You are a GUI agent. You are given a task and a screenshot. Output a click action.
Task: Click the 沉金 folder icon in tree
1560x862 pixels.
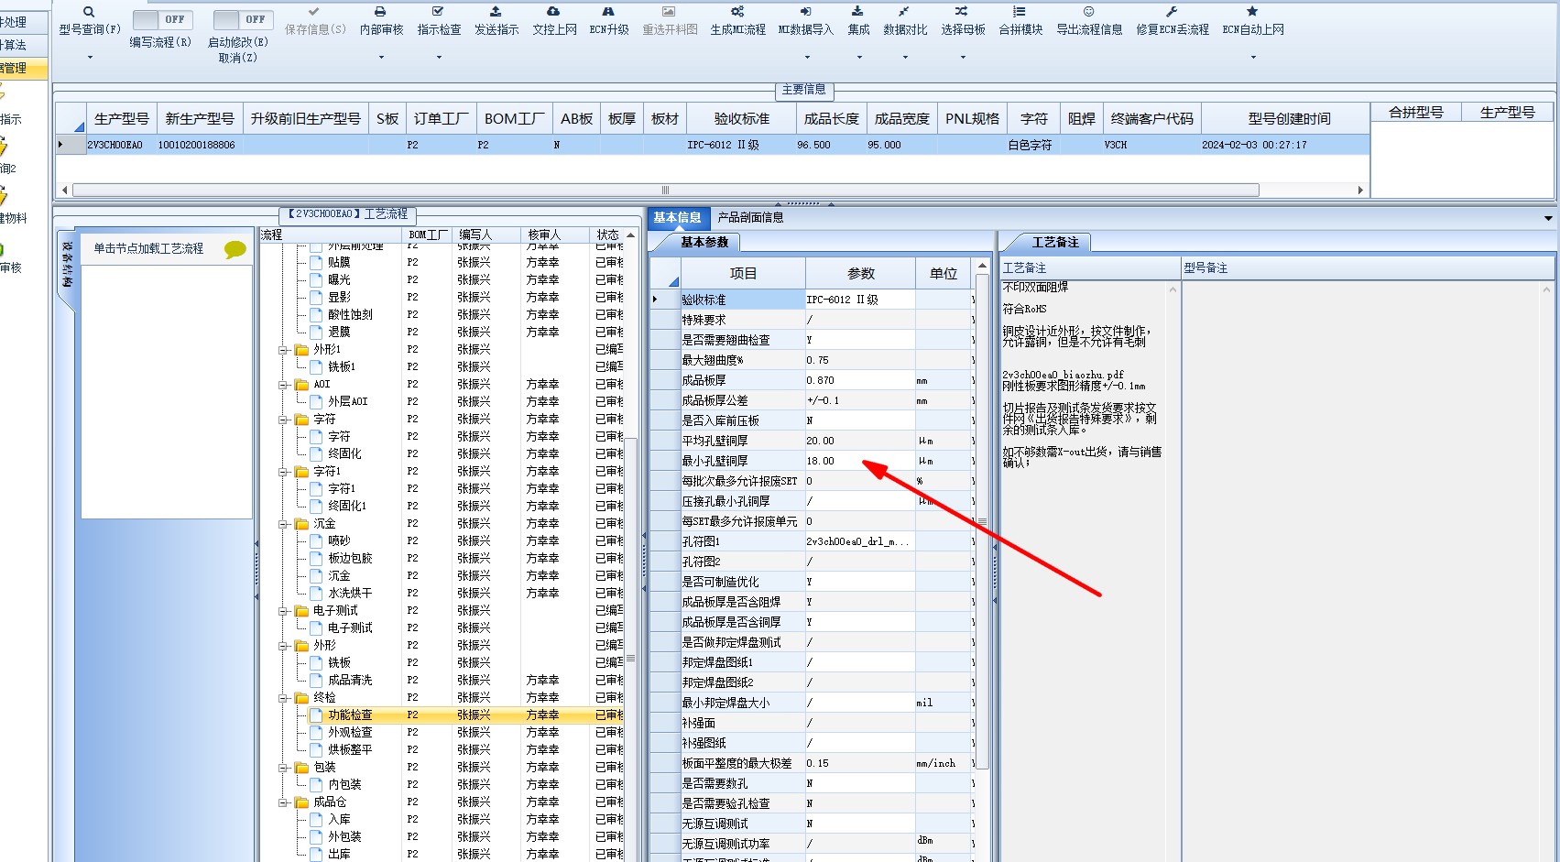301,524
